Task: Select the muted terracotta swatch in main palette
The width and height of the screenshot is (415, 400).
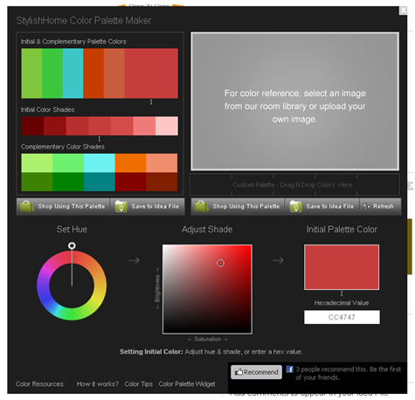Action: click(114, 73)
